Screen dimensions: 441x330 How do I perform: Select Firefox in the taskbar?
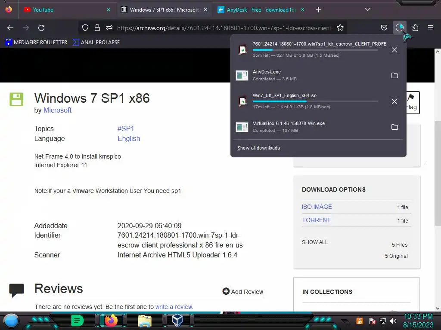click(x=111, y=321)
